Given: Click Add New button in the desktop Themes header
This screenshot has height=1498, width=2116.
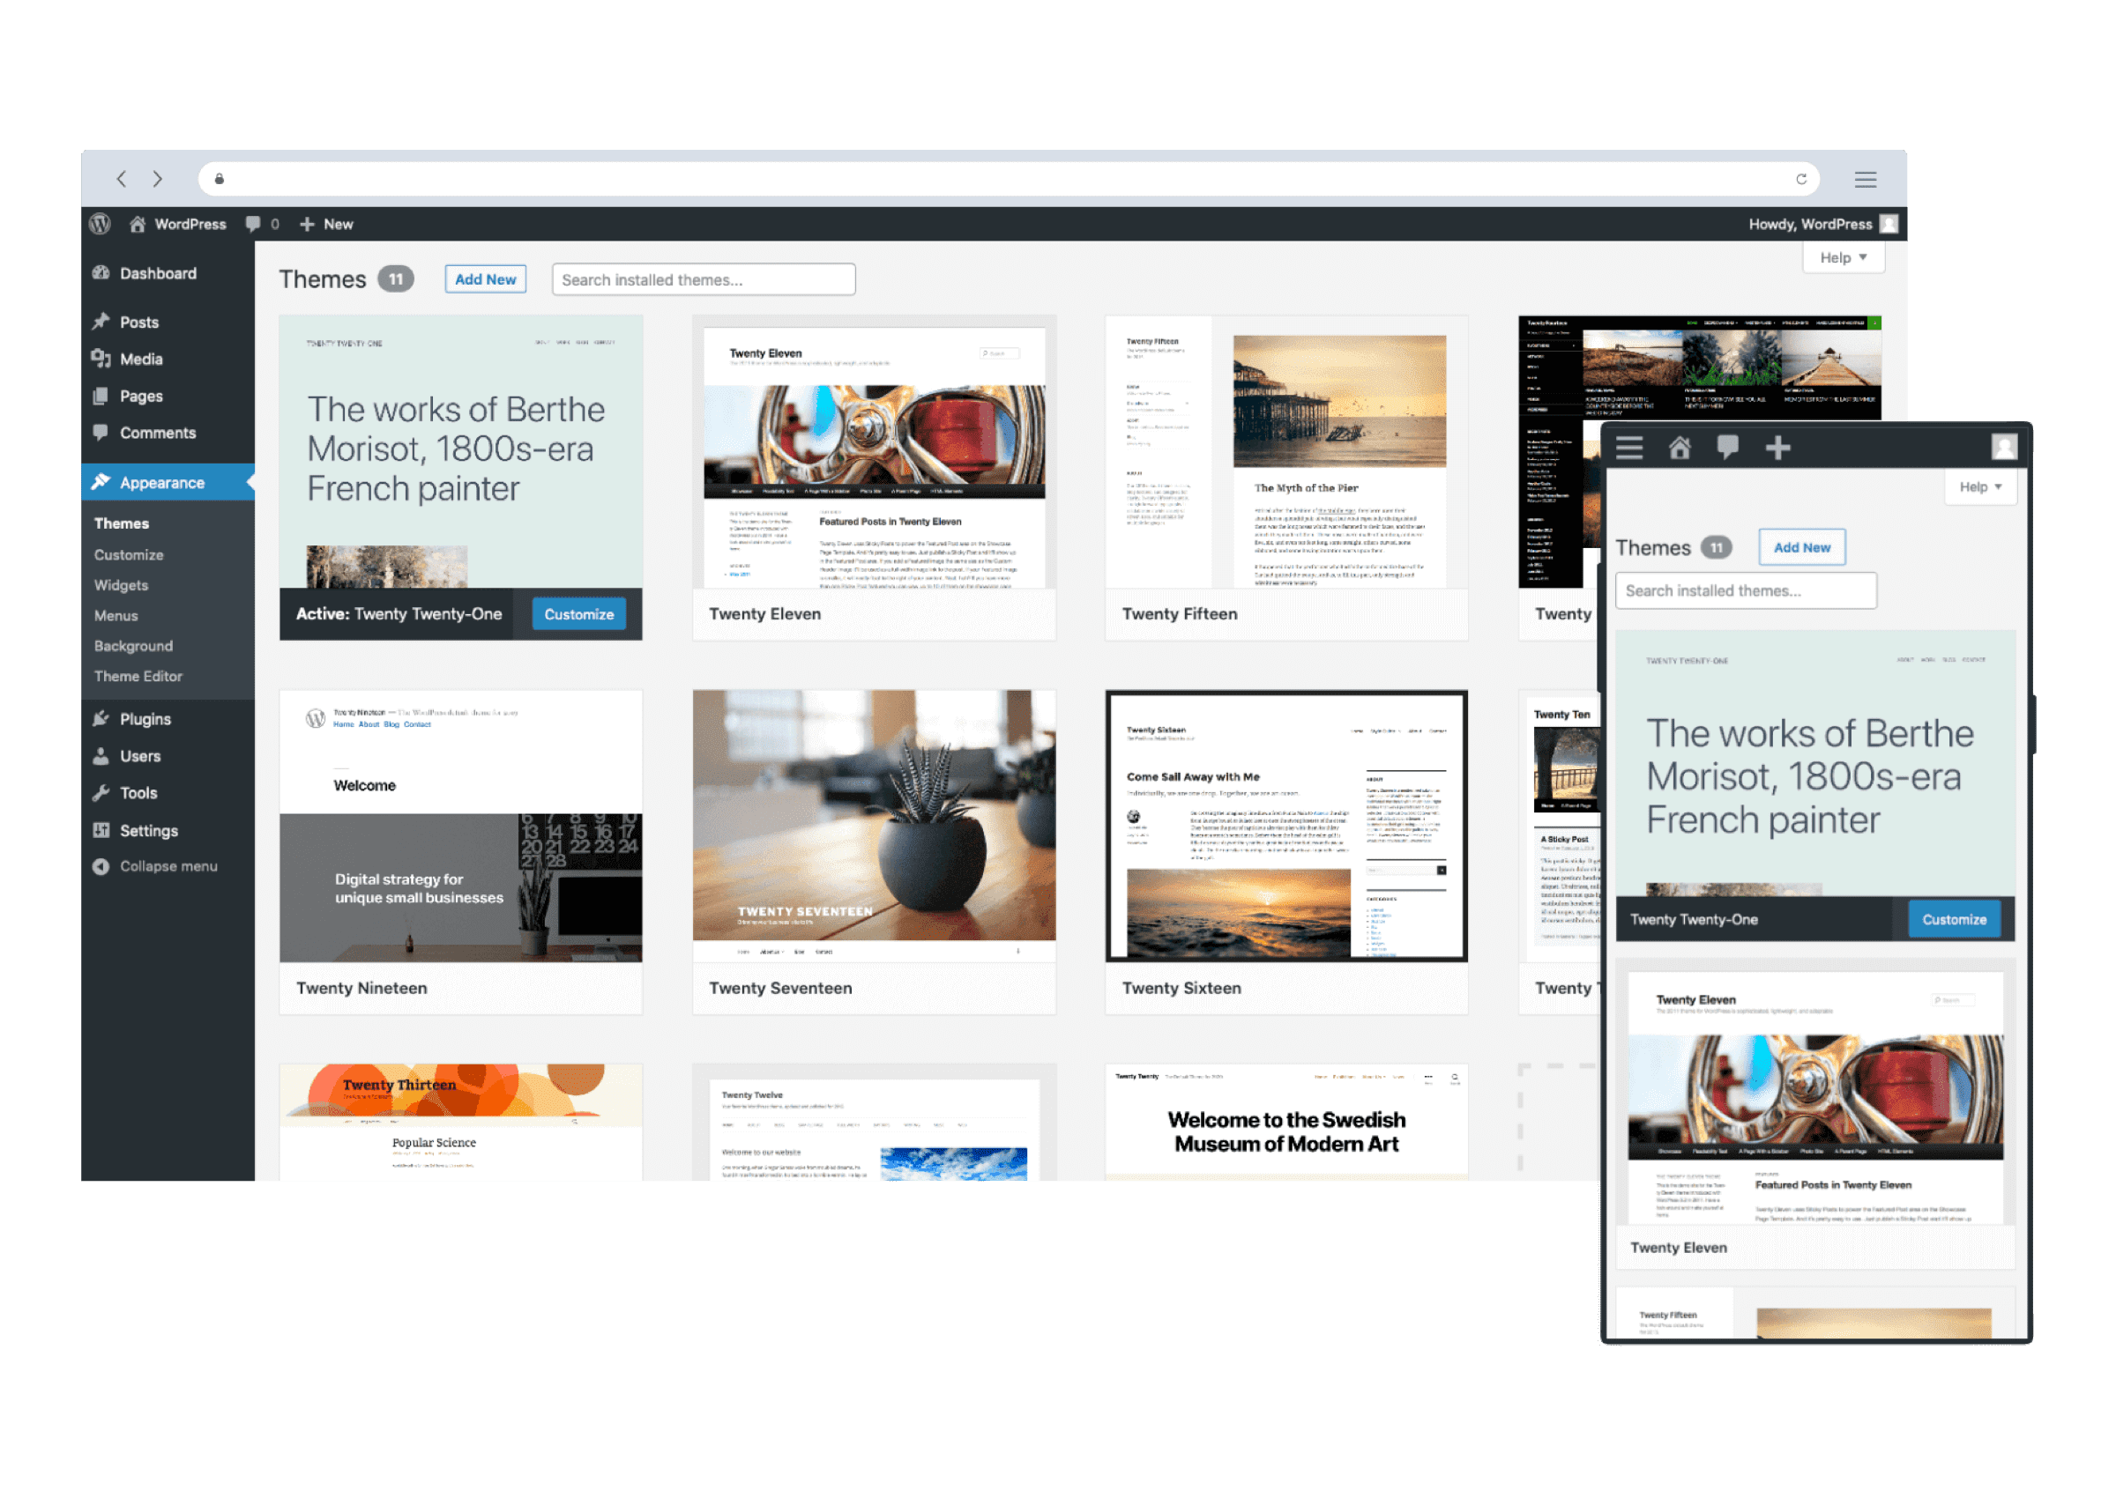Looking at the screenshot, I should pos(486,279).
